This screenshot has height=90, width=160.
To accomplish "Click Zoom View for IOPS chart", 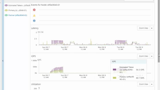I will pyautogui.click(x=143, y=56).
